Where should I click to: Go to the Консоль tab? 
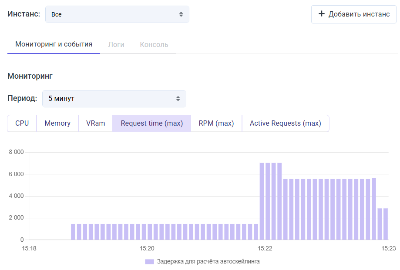(x=154, y=44)
